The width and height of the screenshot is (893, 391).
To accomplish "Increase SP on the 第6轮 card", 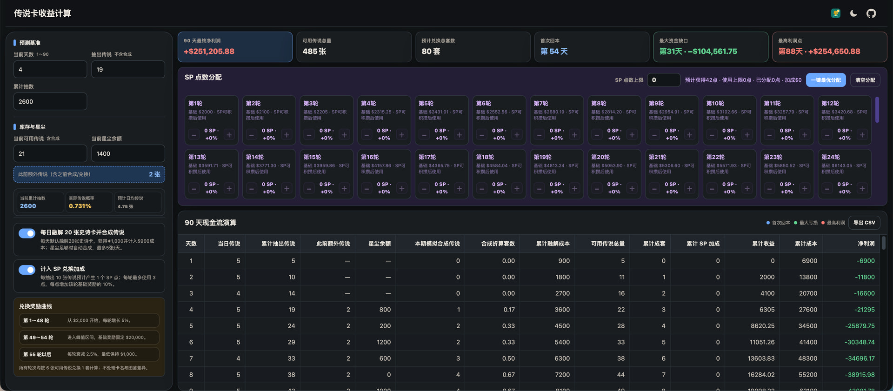I will (x=517, y=135).
